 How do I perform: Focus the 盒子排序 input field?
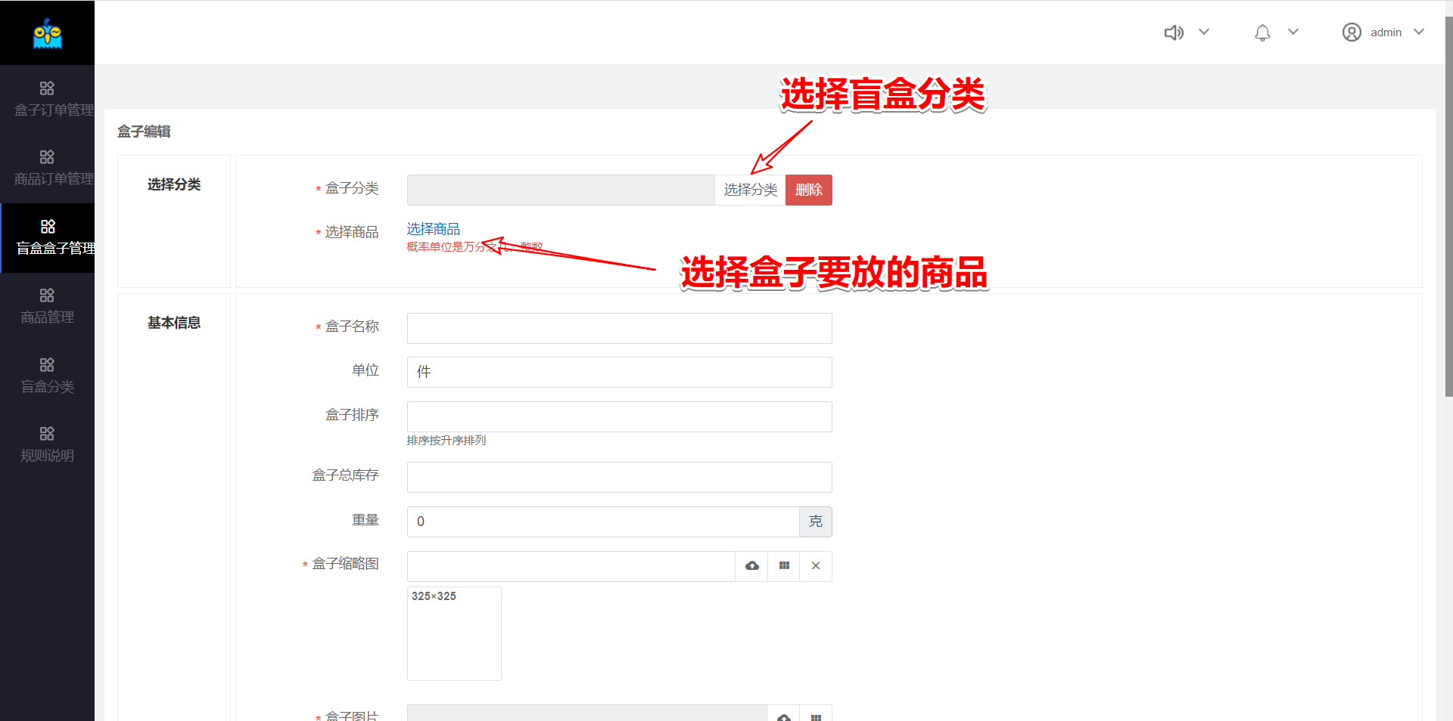619,416
